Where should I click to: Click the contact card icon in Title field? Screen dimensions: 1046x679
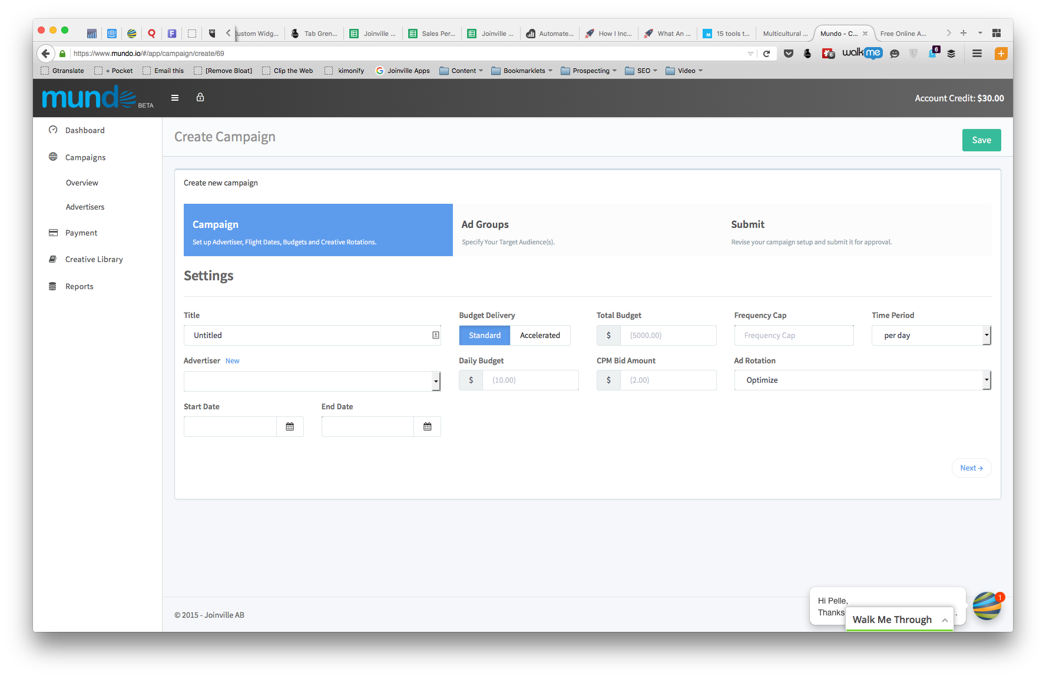(x=436, y=335)
